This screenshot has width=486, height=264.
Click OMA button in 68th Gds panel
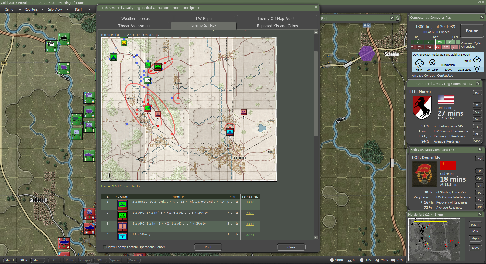(x=480, y=207)
